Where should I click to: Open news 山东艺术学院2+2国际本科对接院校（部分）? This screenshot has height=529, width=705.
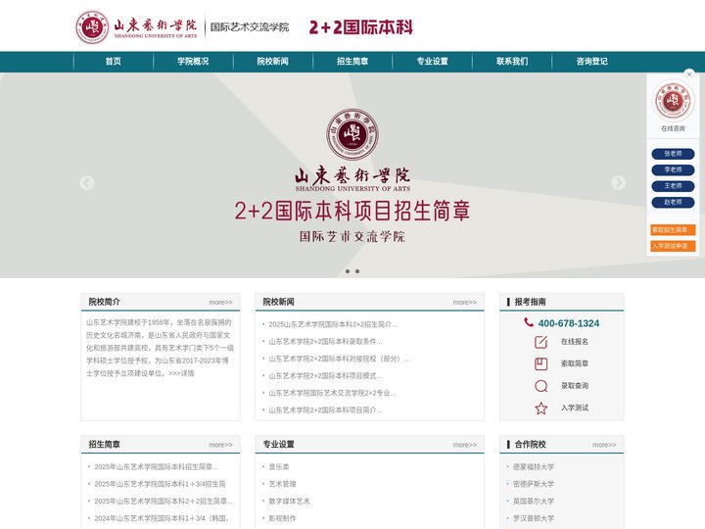pyautogui.click(x=339, y=359)
